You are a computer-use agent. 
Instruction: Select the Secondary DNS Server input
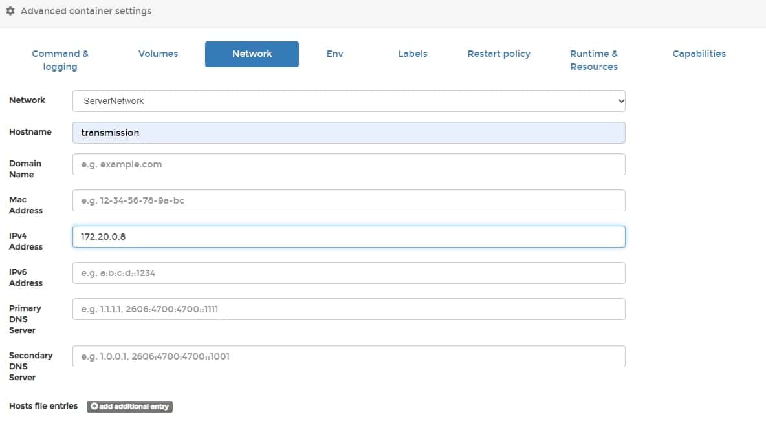point(349,356)
